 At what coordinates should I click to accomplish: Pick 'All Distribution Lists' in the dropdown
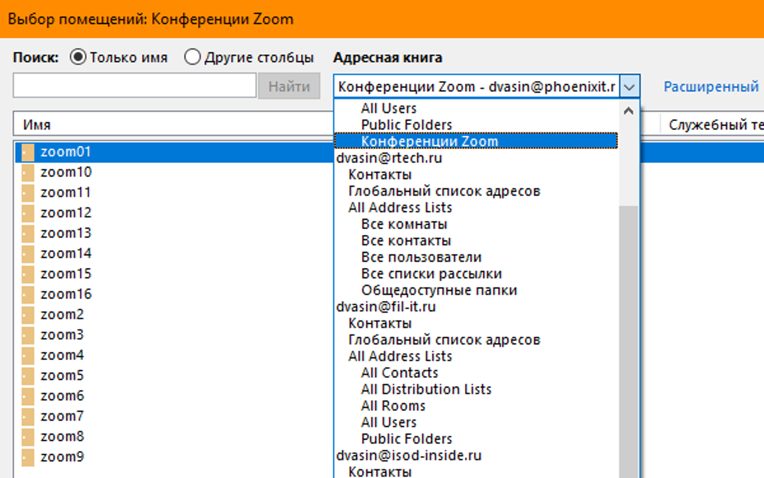tap(426, 389)
